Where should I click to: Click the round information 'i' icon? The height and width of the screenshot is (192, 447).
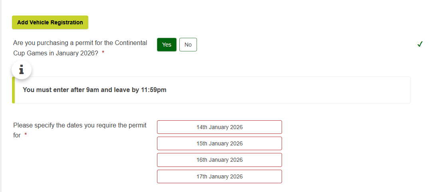coord(22,71)
